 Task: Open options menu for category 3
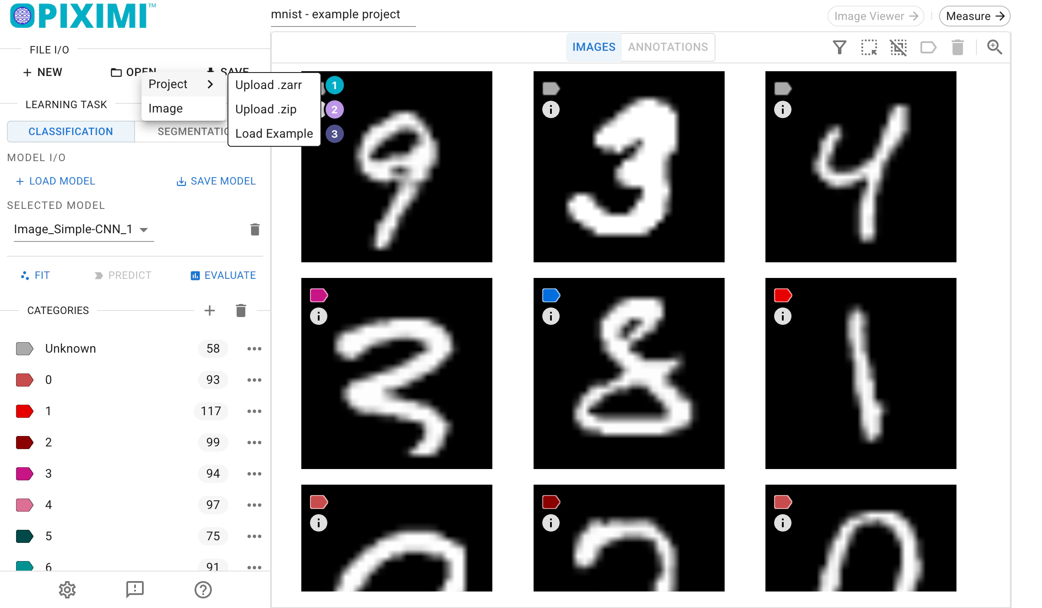[254, 474]
